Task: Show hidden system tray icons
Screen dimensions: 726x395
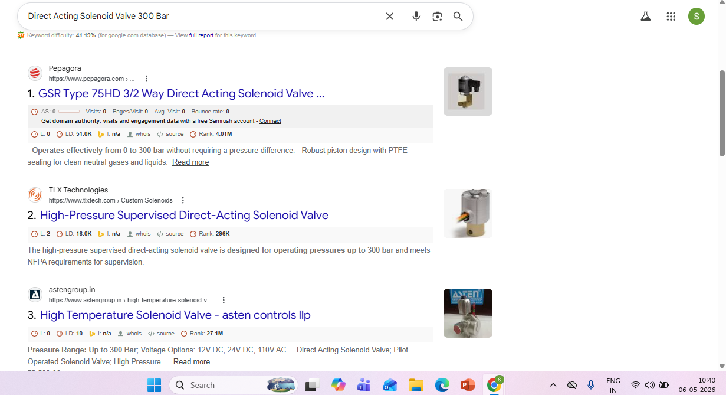Action: pos(553,385)
